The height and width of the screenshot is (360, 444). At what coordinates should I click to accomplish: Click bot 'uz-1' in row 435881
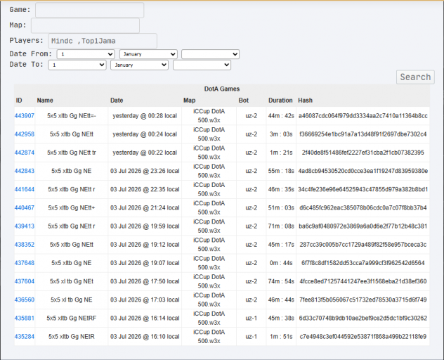click(252, 319)
